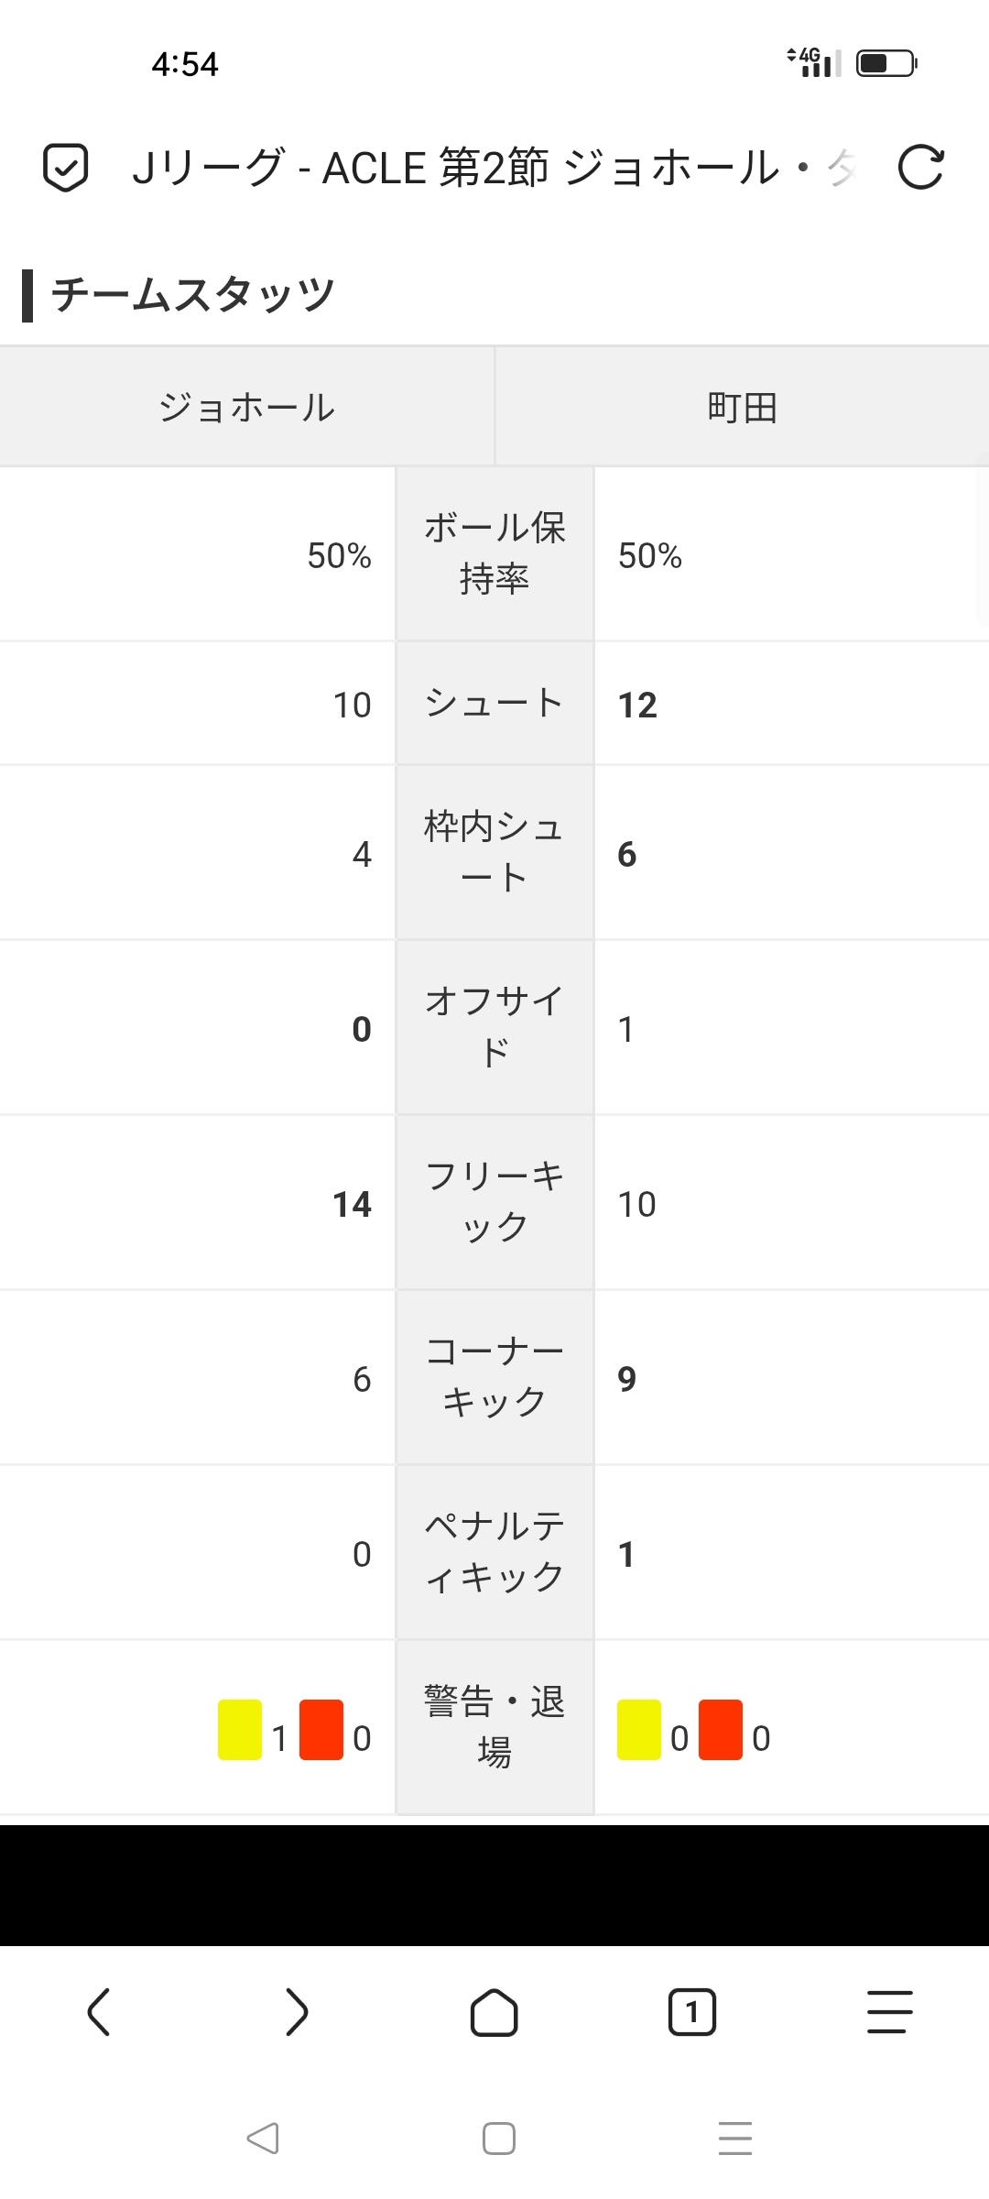The width and height of the screenshot is (989, 2199).
Task: Tap the 警告・退場 stat label
Action: [x=494, y=1726]
